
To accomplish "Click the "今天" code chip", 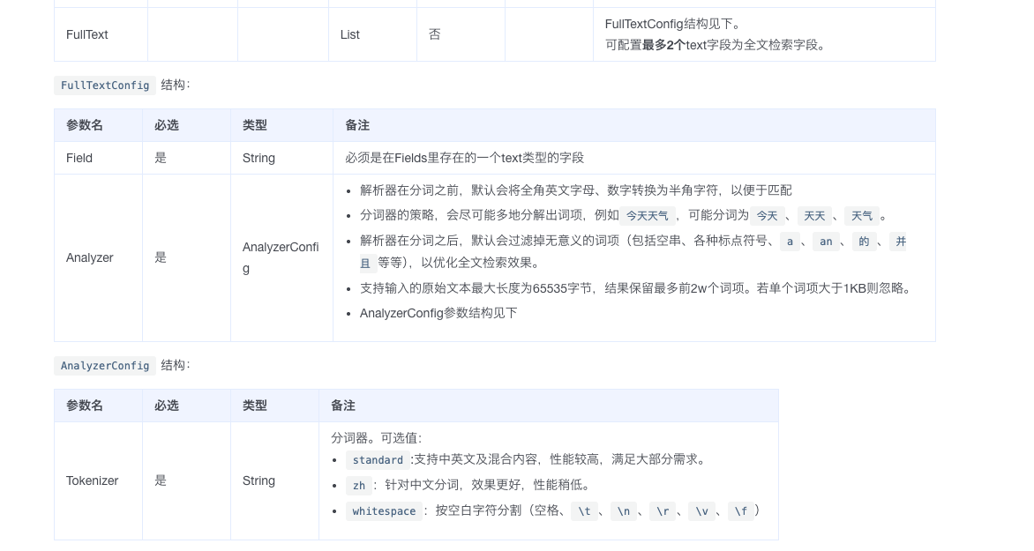I will [767, 216].
